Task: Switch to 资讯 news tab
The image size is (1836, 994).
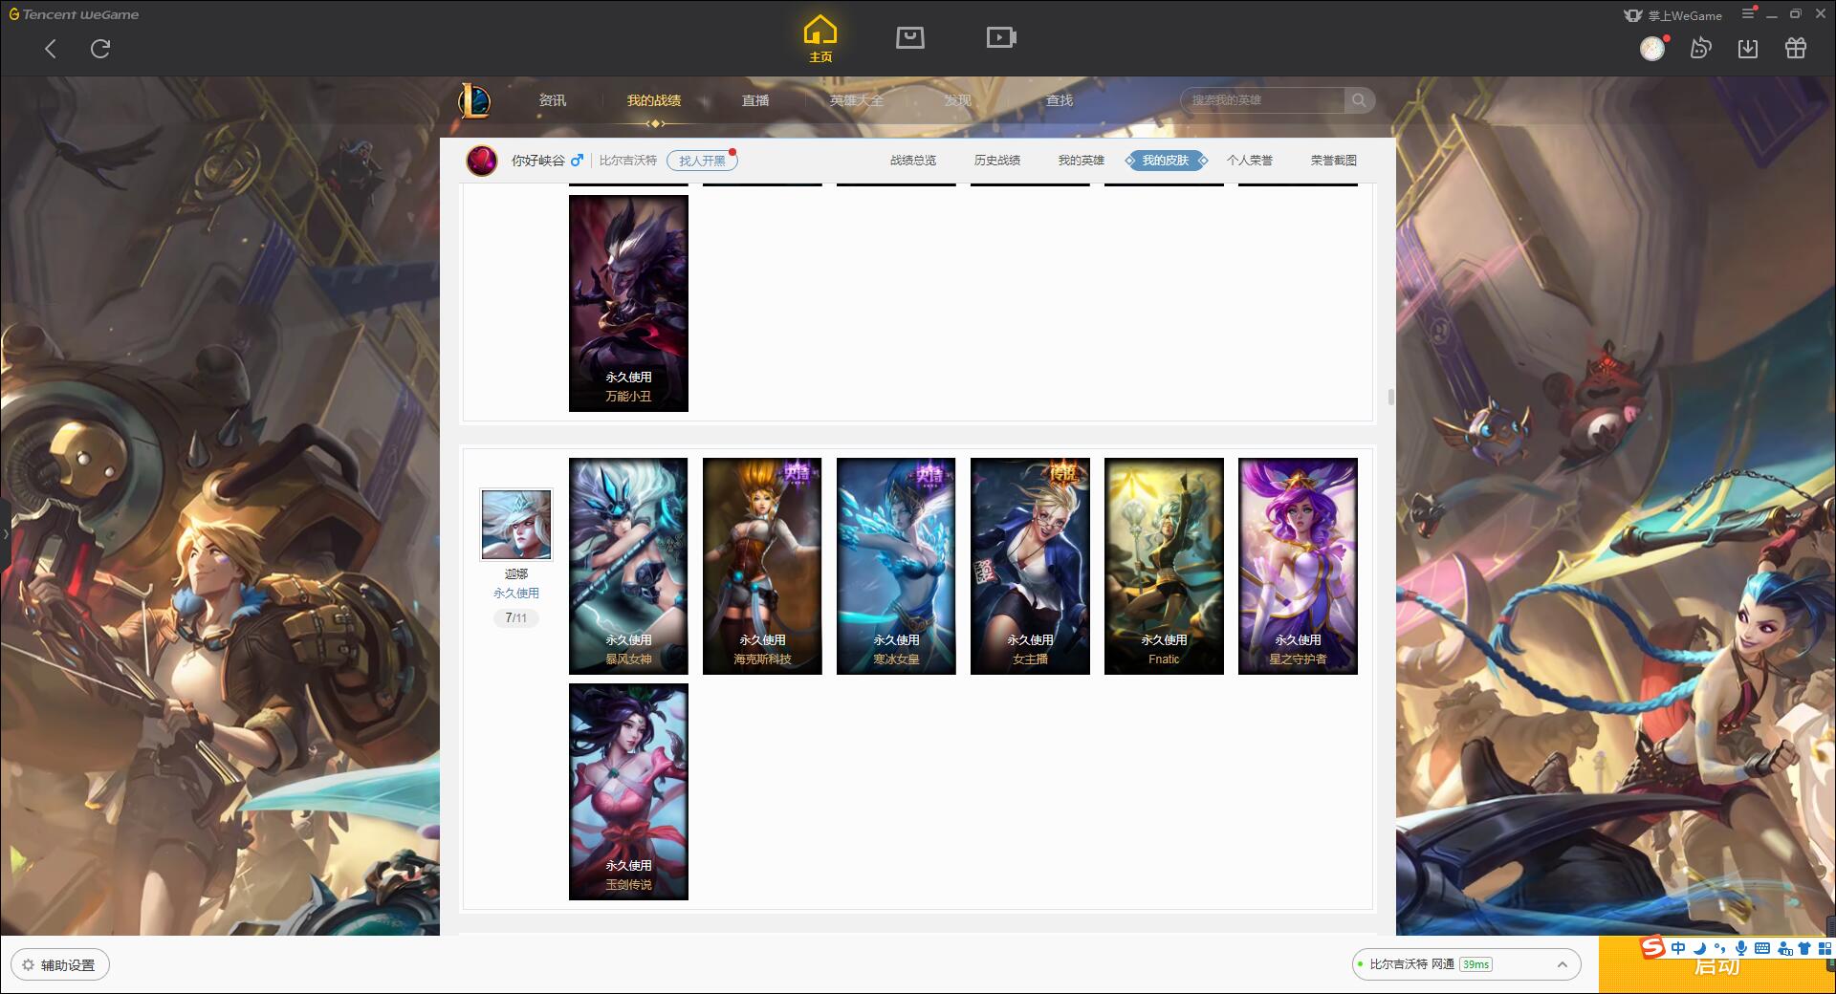Action: 553,100
